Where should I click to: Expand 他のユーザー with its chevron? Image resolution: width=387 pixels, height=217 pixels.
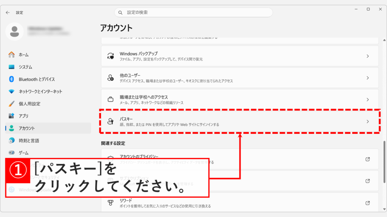click(x=368, y=78)
